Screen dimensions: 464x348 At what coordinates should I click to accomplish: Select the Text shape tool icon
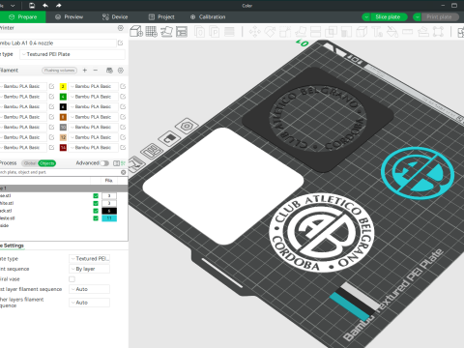tap(377, 32)
